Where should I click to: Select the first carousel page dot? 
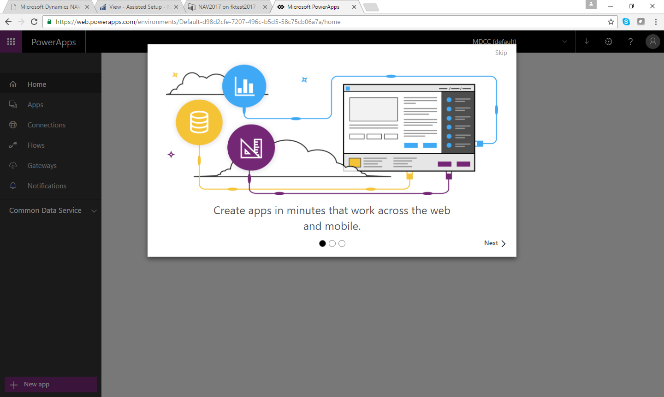322,243
